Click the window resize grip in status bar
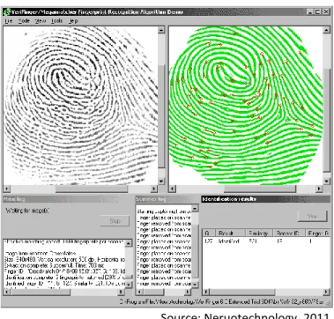Image resolution: width=334 pixels, height=319 pixels. pyautogui.click(x=328, y=302)
